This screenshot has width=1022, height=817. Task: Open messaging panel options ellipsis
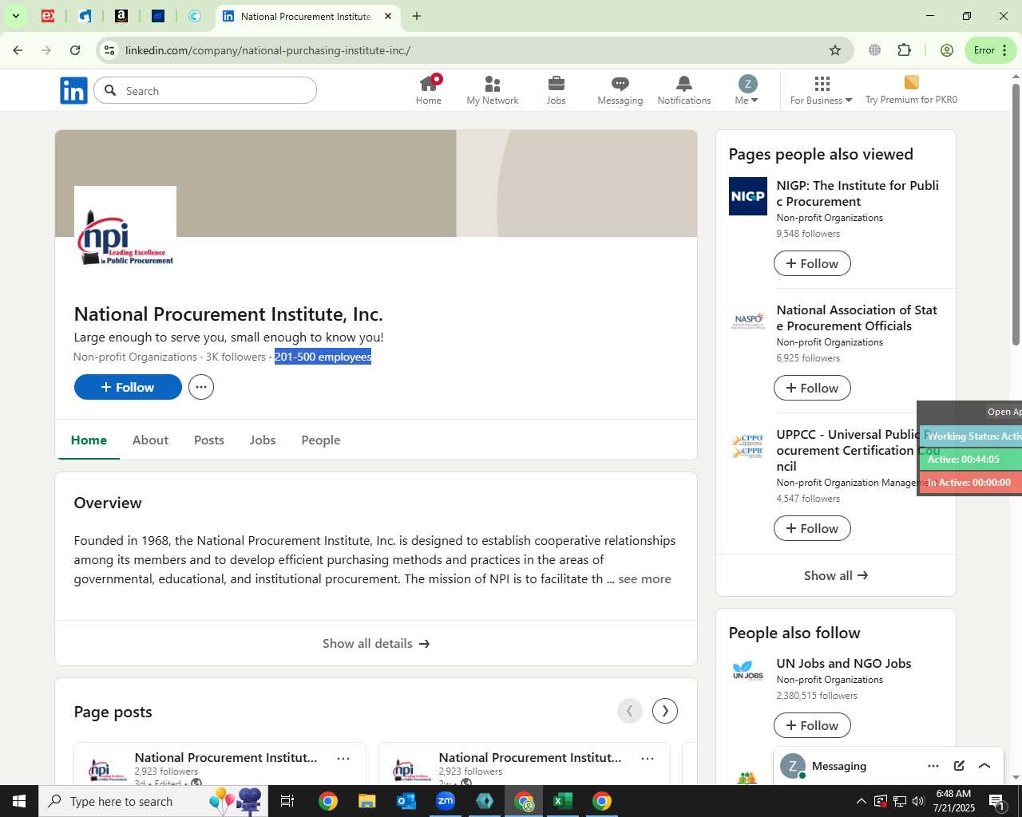click(x=933, y=766)
